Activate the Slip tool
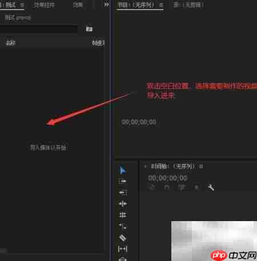 click(x=123, y=248)
